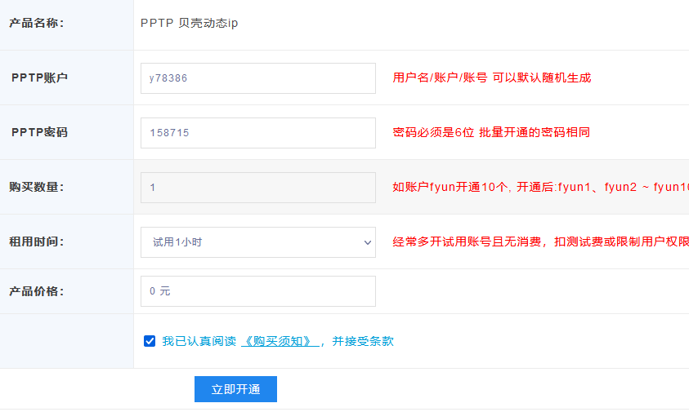Click red hint about randomly generated username
The image size is (689, 412).
[491, 78]
